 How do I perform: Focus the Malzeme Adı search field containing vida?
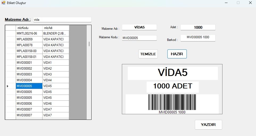coord(62,20)
